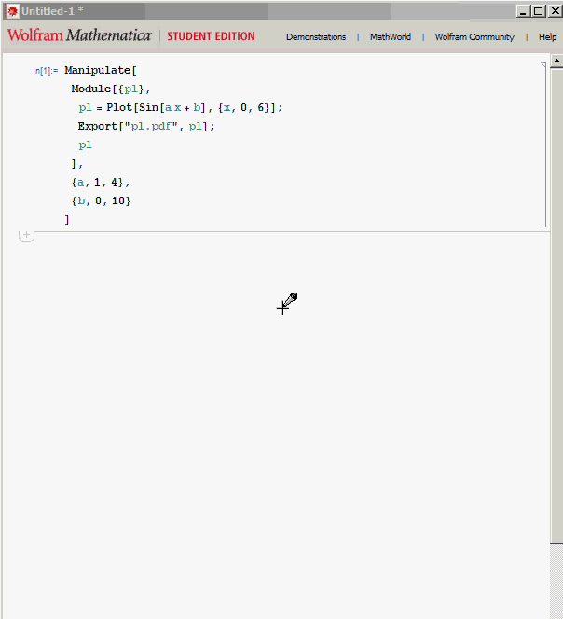Click on the word Manipulate

[x=98, y=70]
